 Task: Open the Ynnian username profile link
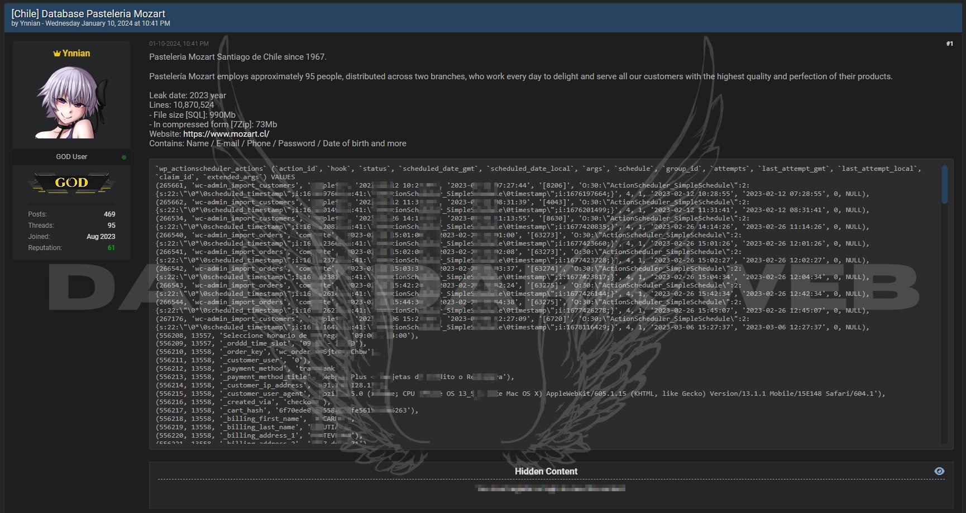click(x=76, y=53)
